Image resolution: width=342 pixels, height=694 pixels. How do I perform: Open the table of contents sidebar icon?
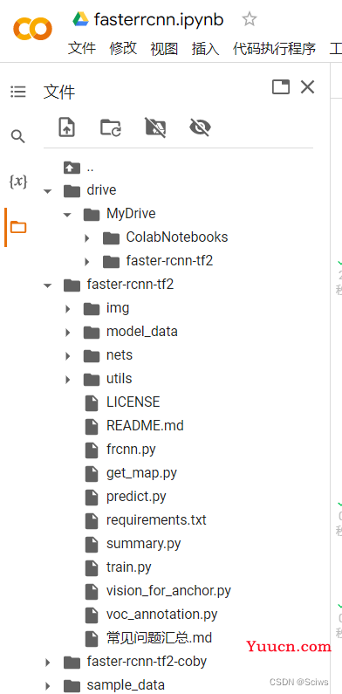pos(18,92)
